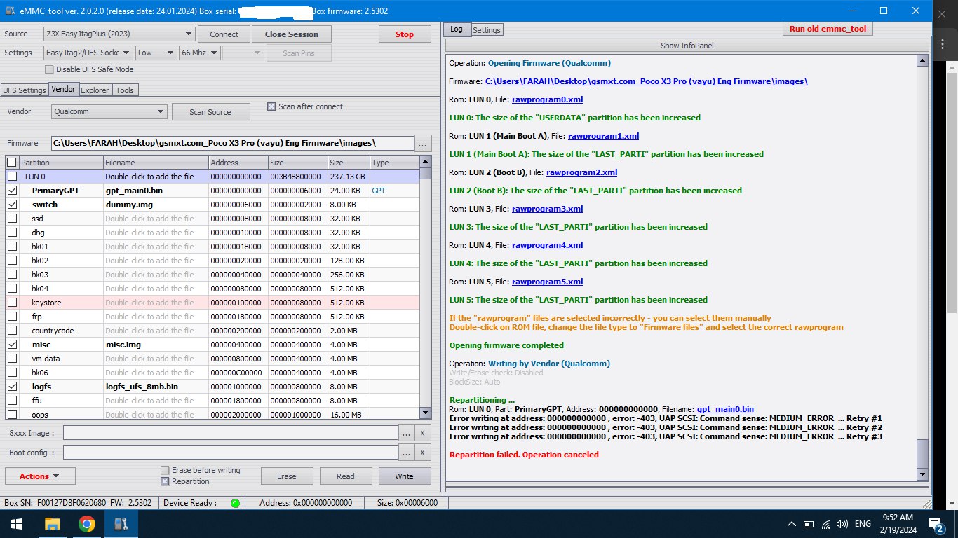Click the network tray icon
The height and width of the screenshot is (538, 958).
(825, 524)
